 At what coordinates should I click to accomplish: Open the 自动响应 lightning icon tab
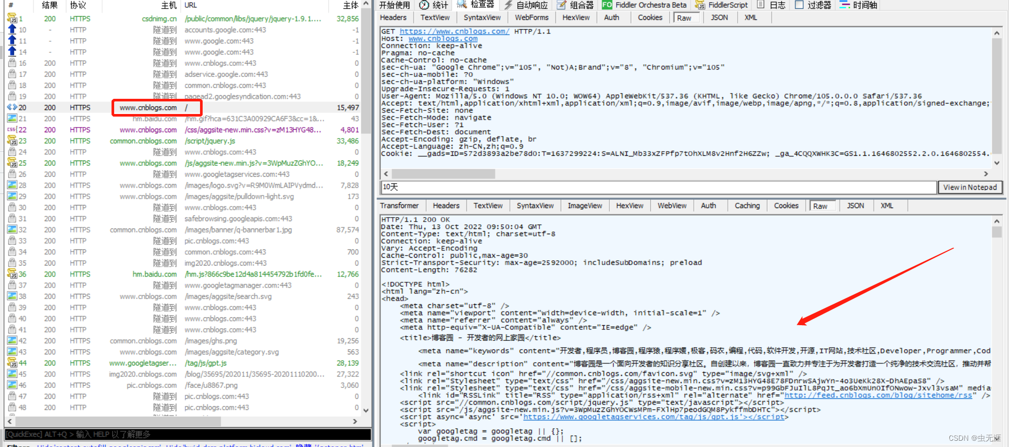point(508,5)
